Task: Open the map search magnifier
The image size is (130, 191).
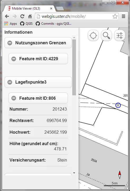Action: point(106,36)
